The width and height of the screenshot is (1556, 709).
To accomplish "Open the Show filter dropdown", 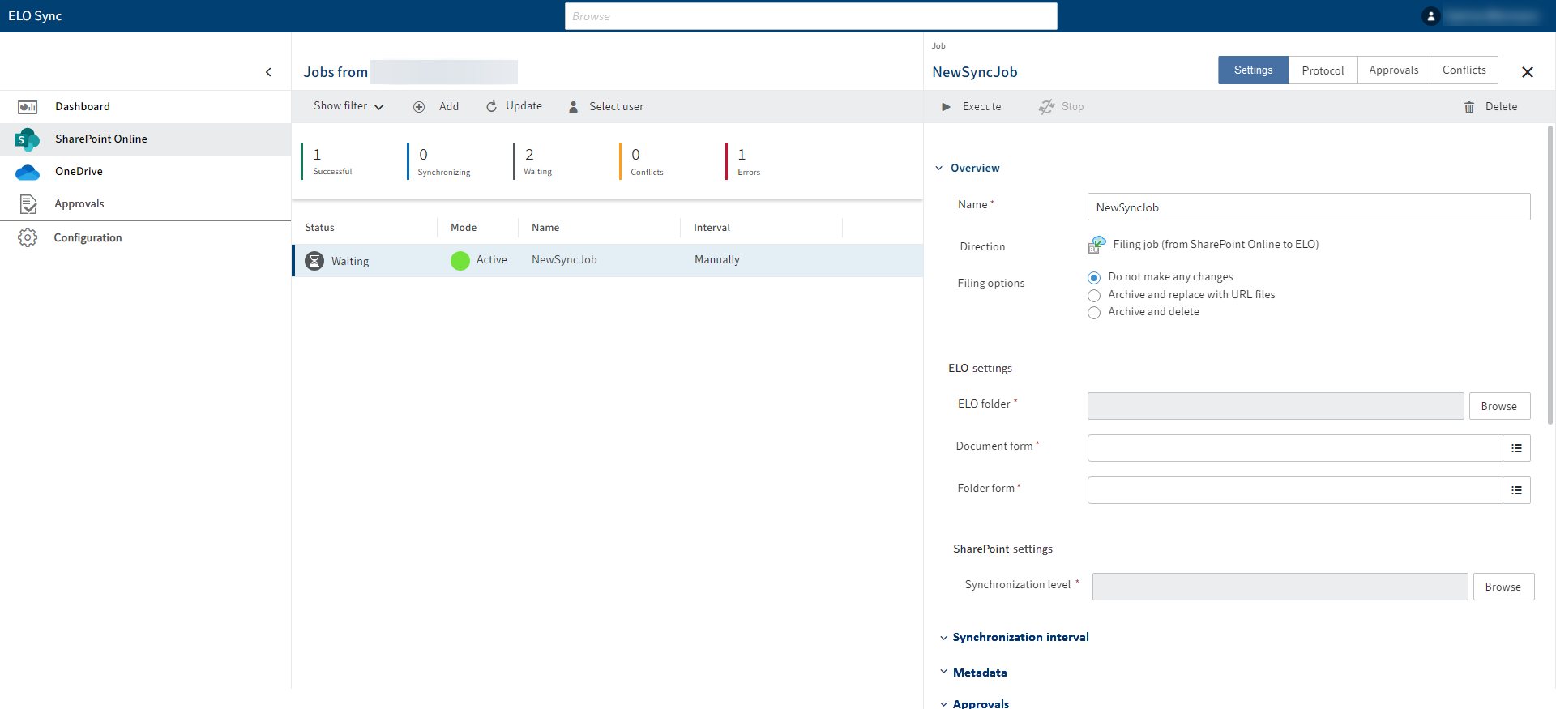I will (x=348, y=106).
